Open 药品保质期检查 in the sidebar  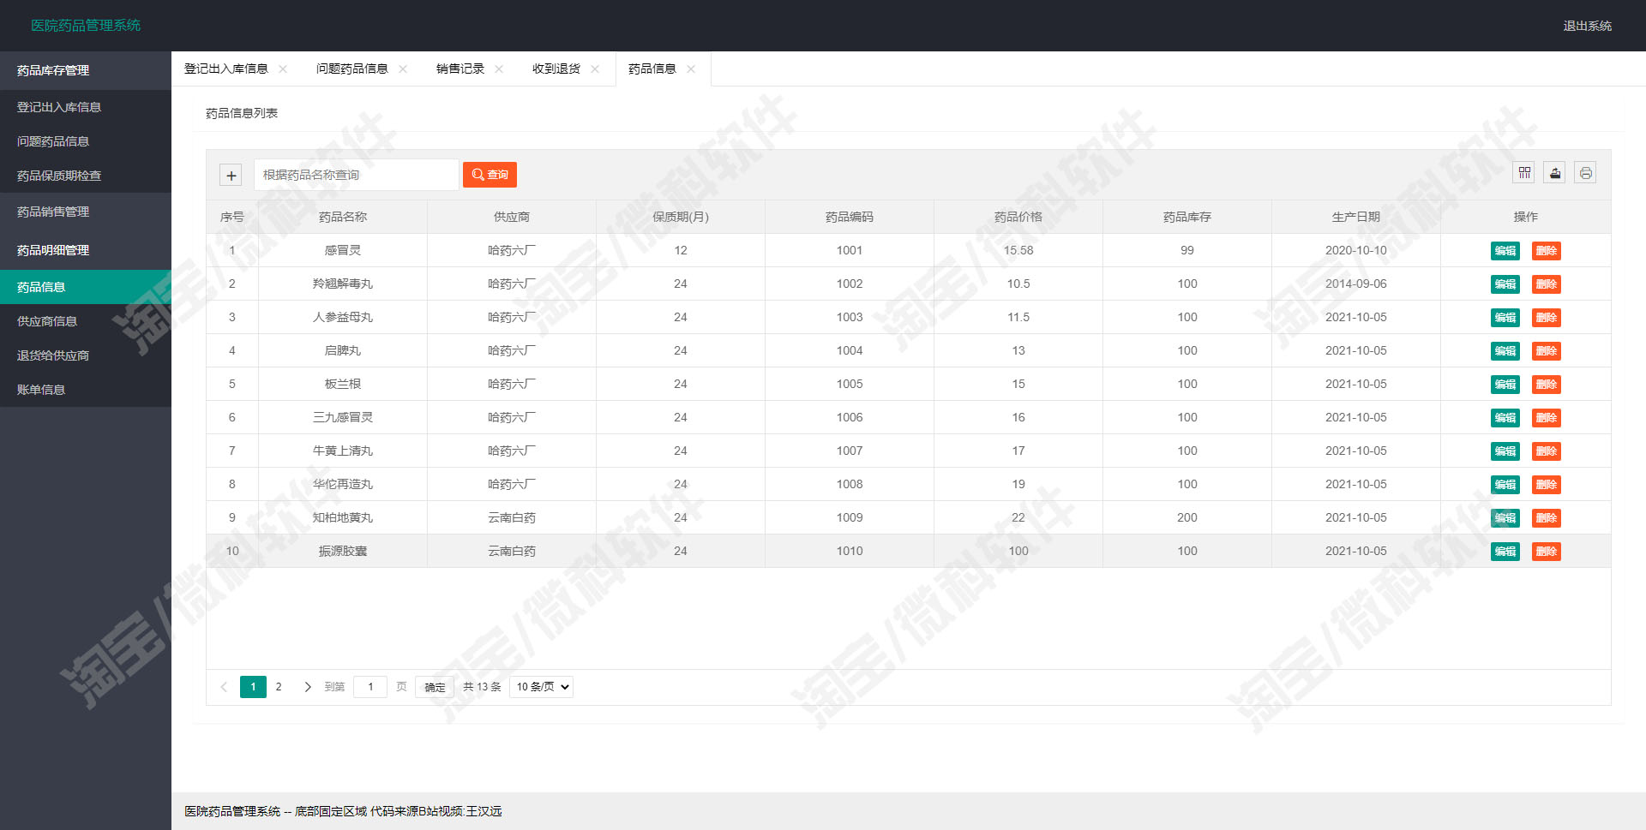tap(86, 176)
